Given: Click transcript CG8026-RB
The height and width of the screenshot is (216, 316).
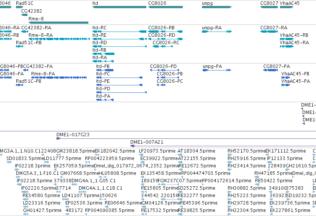Looking at the screenshot, I should pos(165,32).
